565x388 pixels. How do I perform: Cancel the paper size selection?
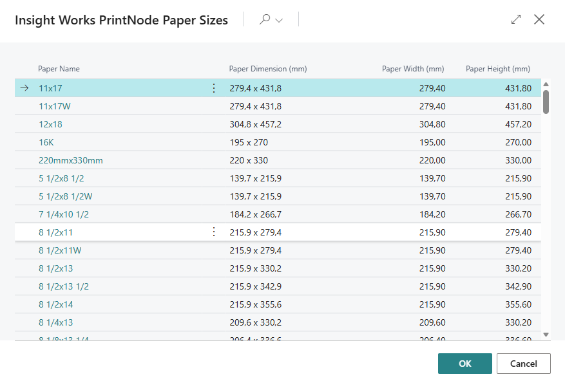coord(523,363)
